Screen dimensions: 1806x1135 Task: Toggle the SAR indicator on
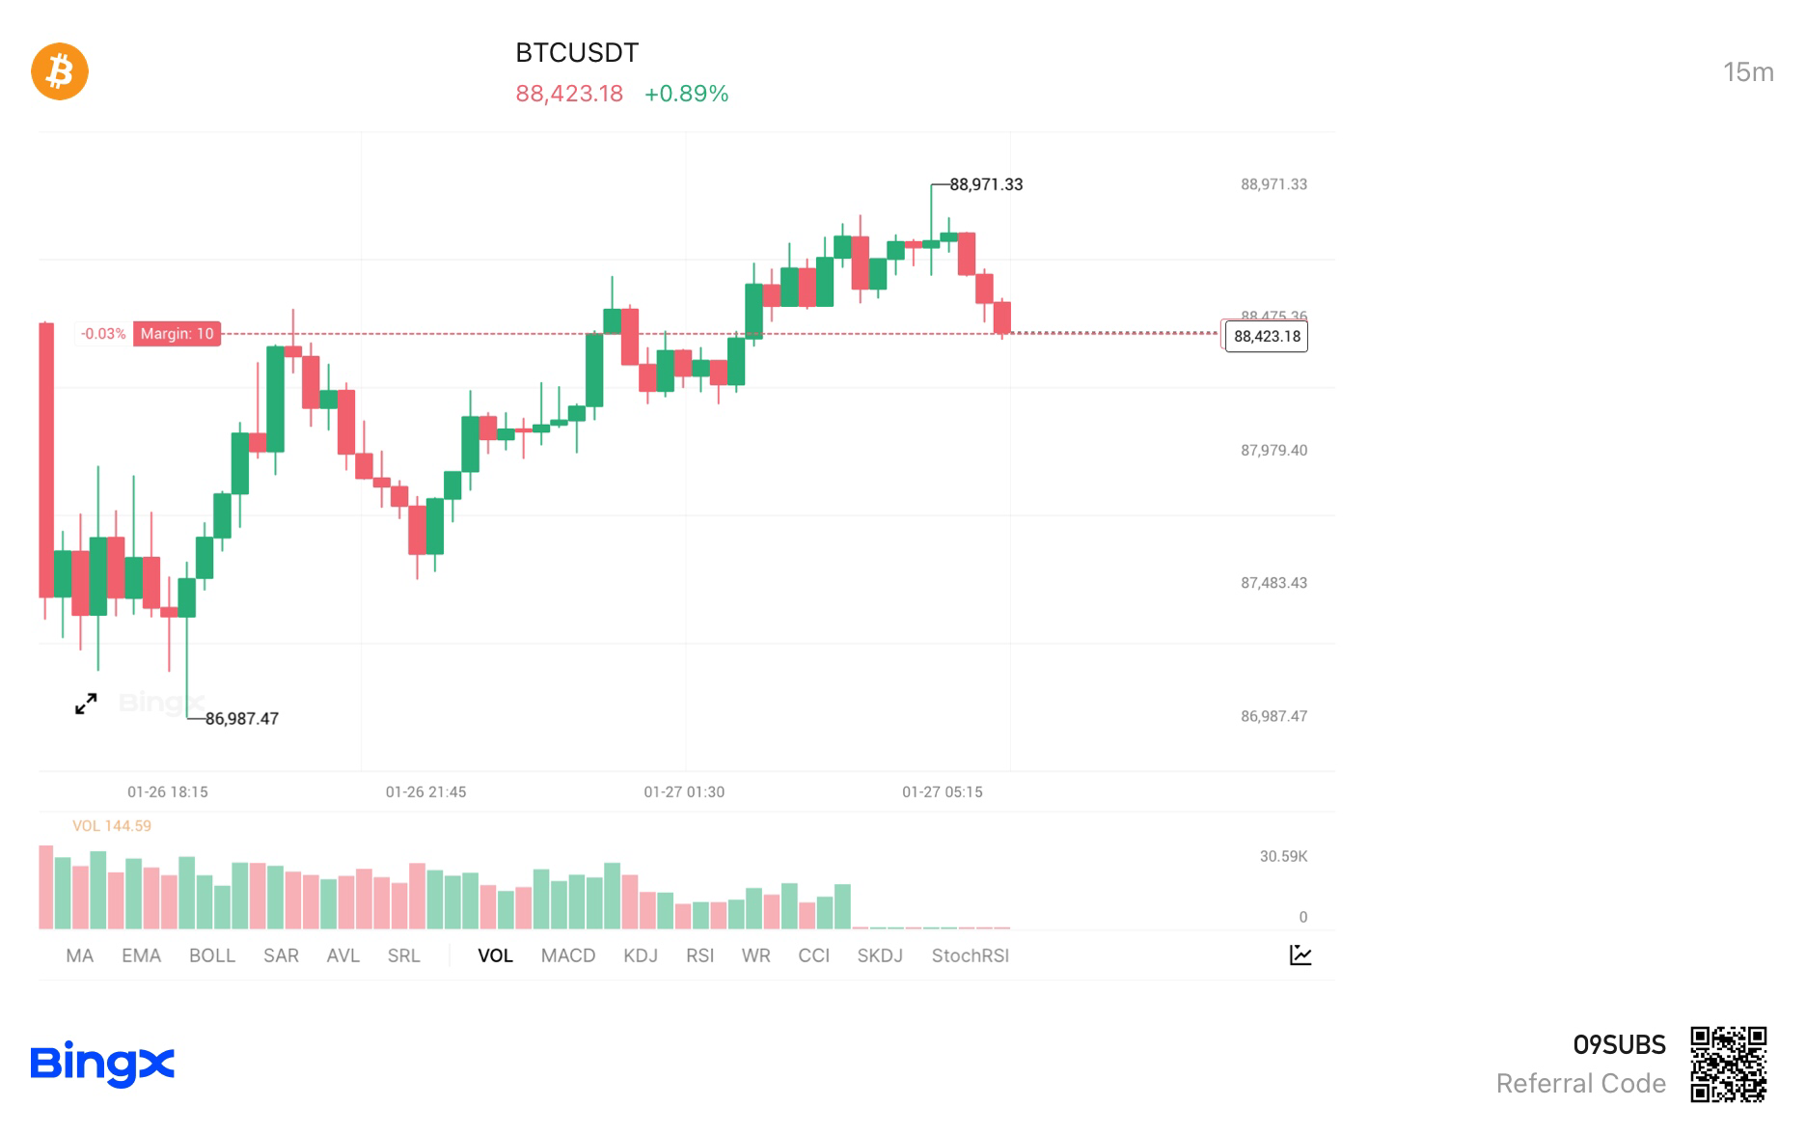pyautogui.click(x=281, y=955)
